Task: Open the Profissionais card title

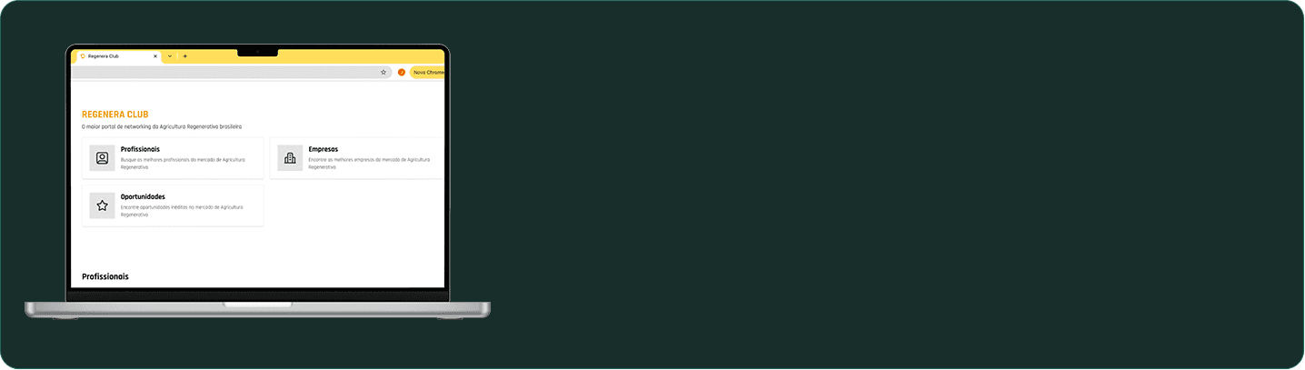Action: 140,149
